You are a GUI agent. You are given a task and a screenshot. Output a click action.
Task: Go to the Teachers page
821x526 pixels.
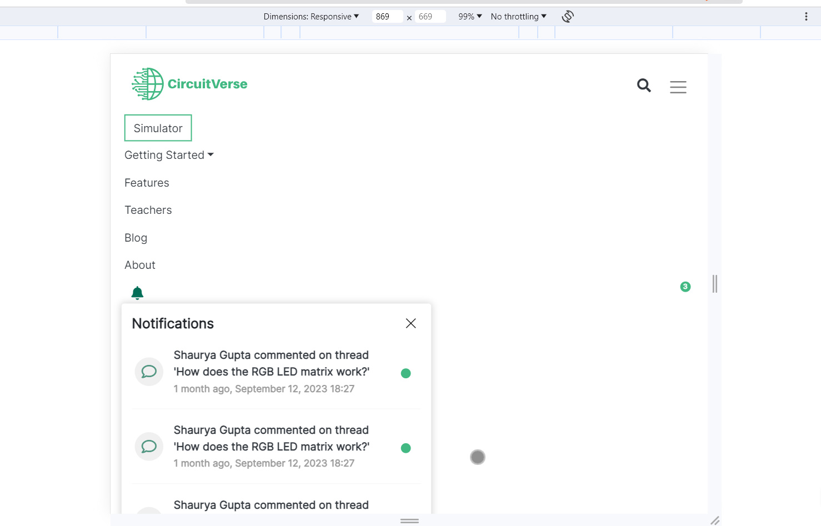148,210
